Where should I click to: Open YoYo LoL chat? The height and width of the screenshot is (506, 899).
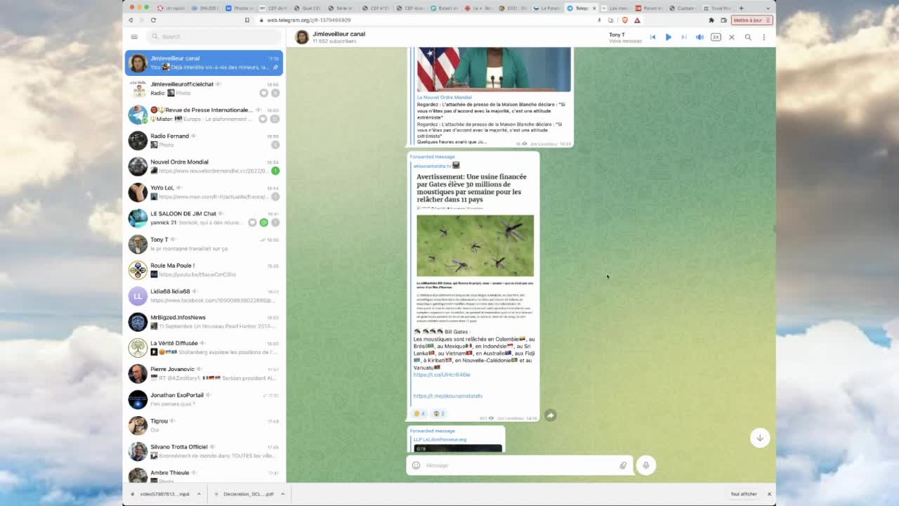[204, 192]
